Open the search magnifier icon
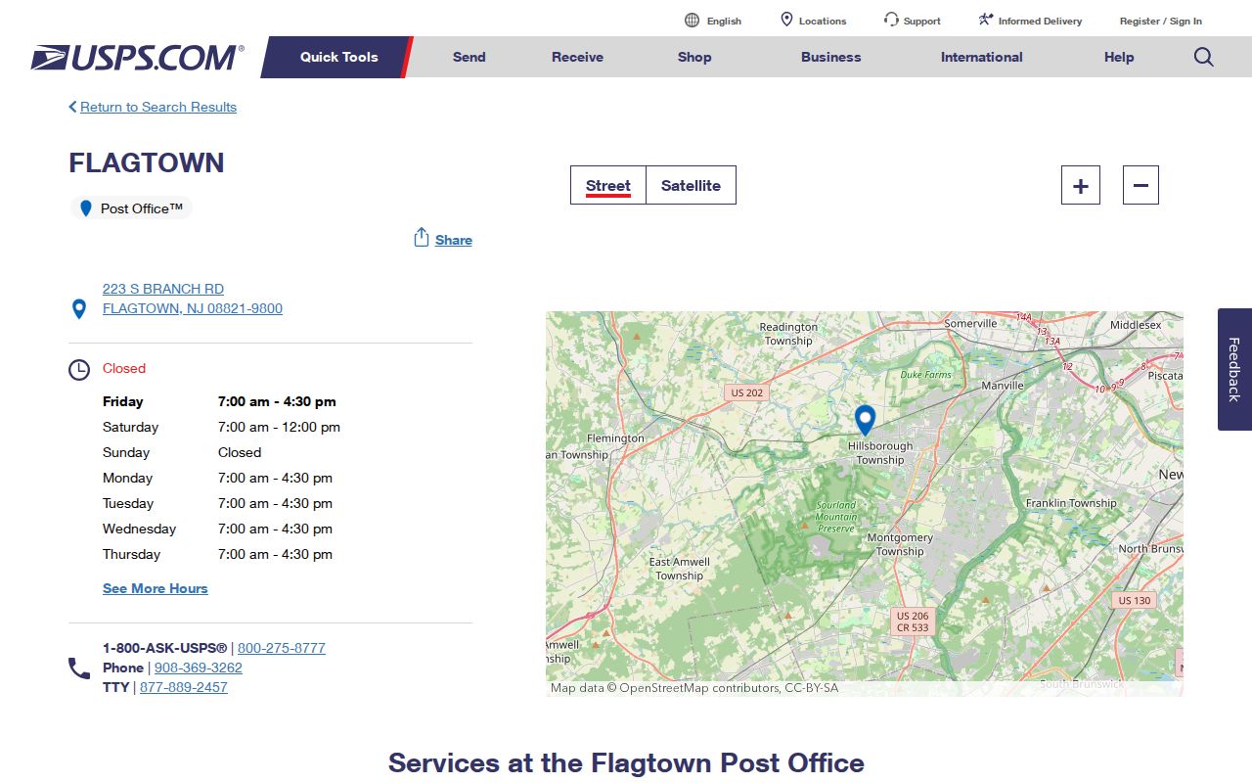 click(x=1204, y=57)
